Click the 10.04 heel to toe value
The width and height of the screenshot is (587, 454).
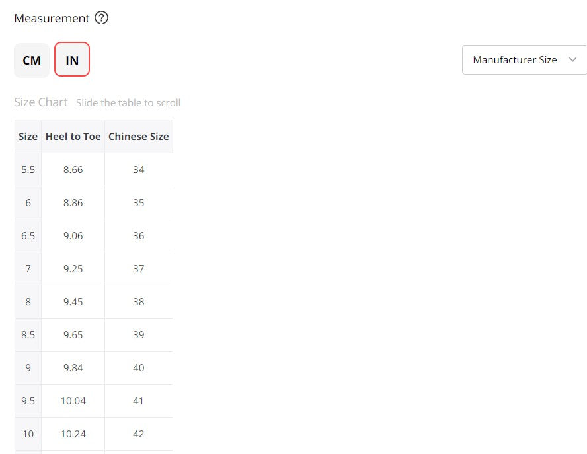(x=73, y=401)
